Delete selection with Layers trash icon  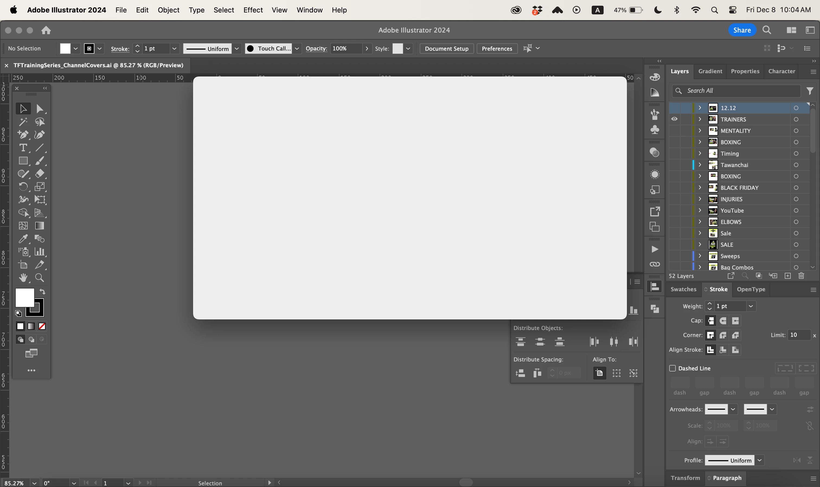point(801,276)
